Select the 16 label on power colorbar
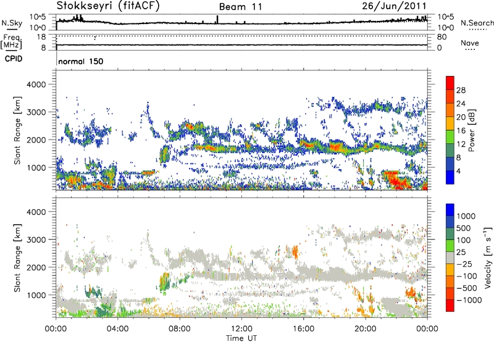Viewport: 494px width, 342px height. (461, 131)
